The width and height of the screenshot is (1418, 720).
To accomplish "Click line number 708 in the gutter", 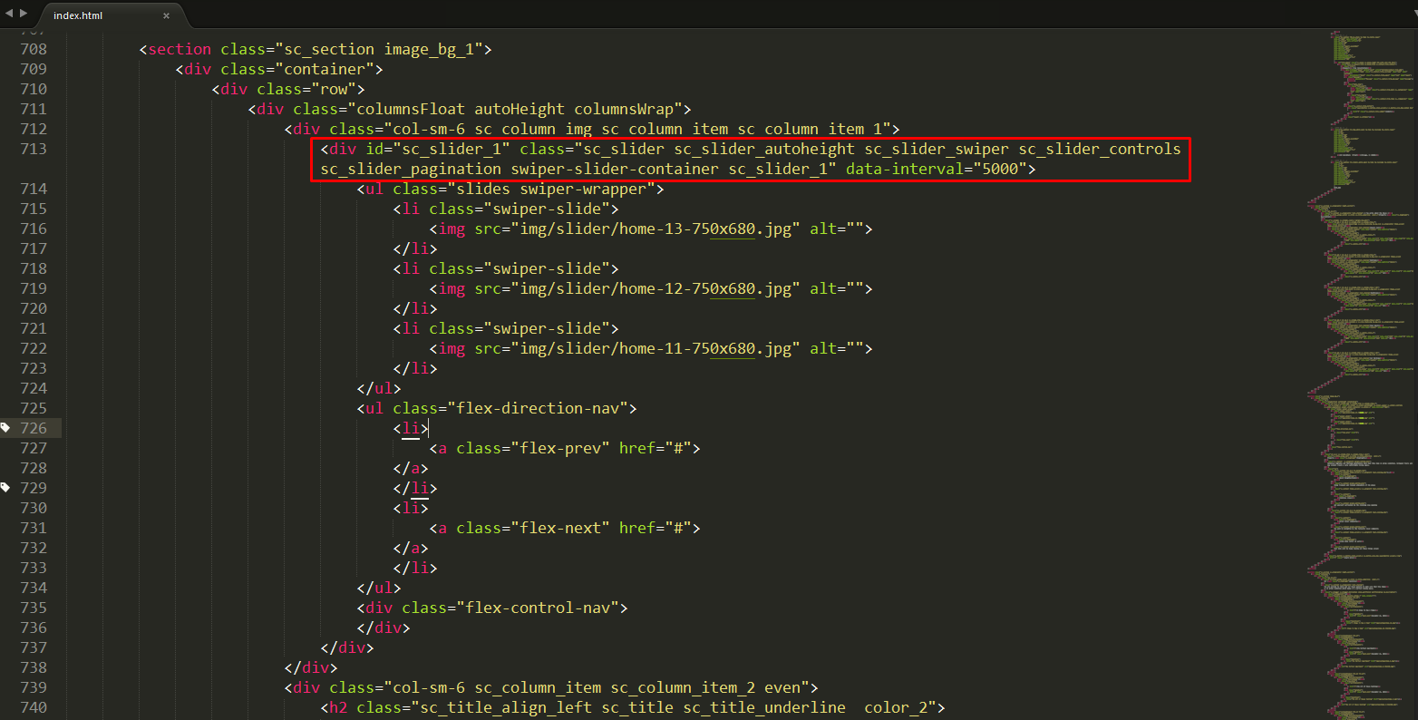I will point(34,49).
